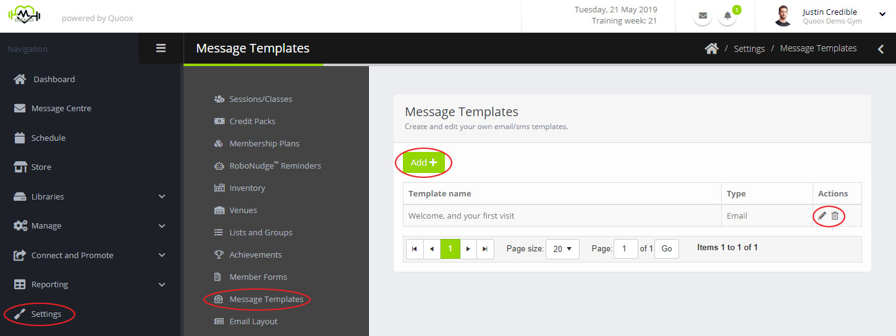Click the Store shop icon
Viewport: 896px width, 336px height.
pos(20,167)
